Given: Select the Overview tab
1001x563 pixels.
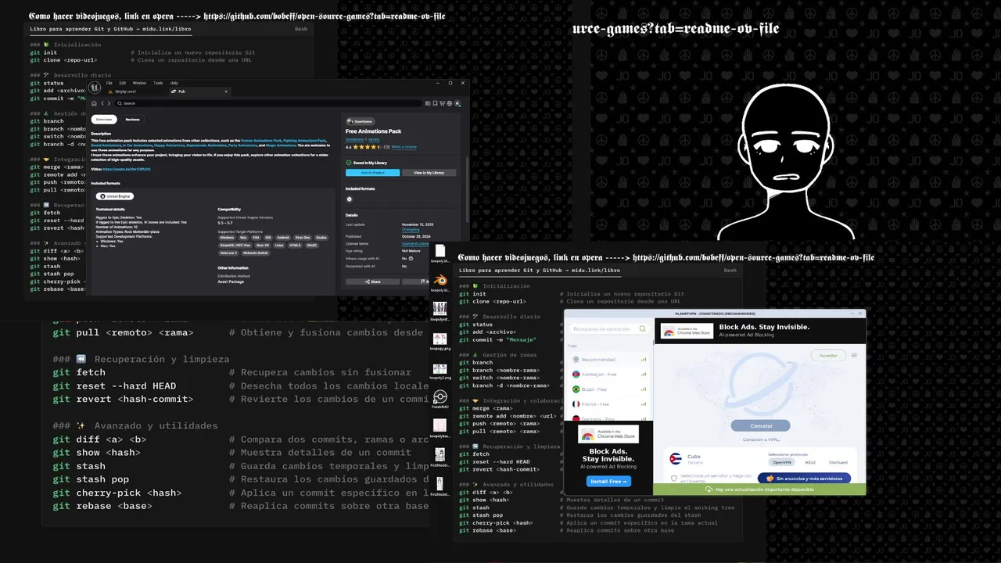Looking at the screenshot, I should coord(104,120).
